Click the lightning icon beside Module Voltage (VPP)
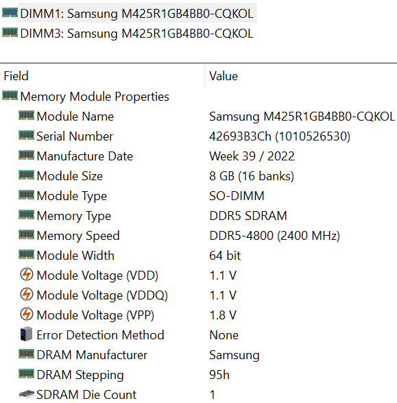Image resolution: width=397 pixels, height=403 pixels. point(26,314)
